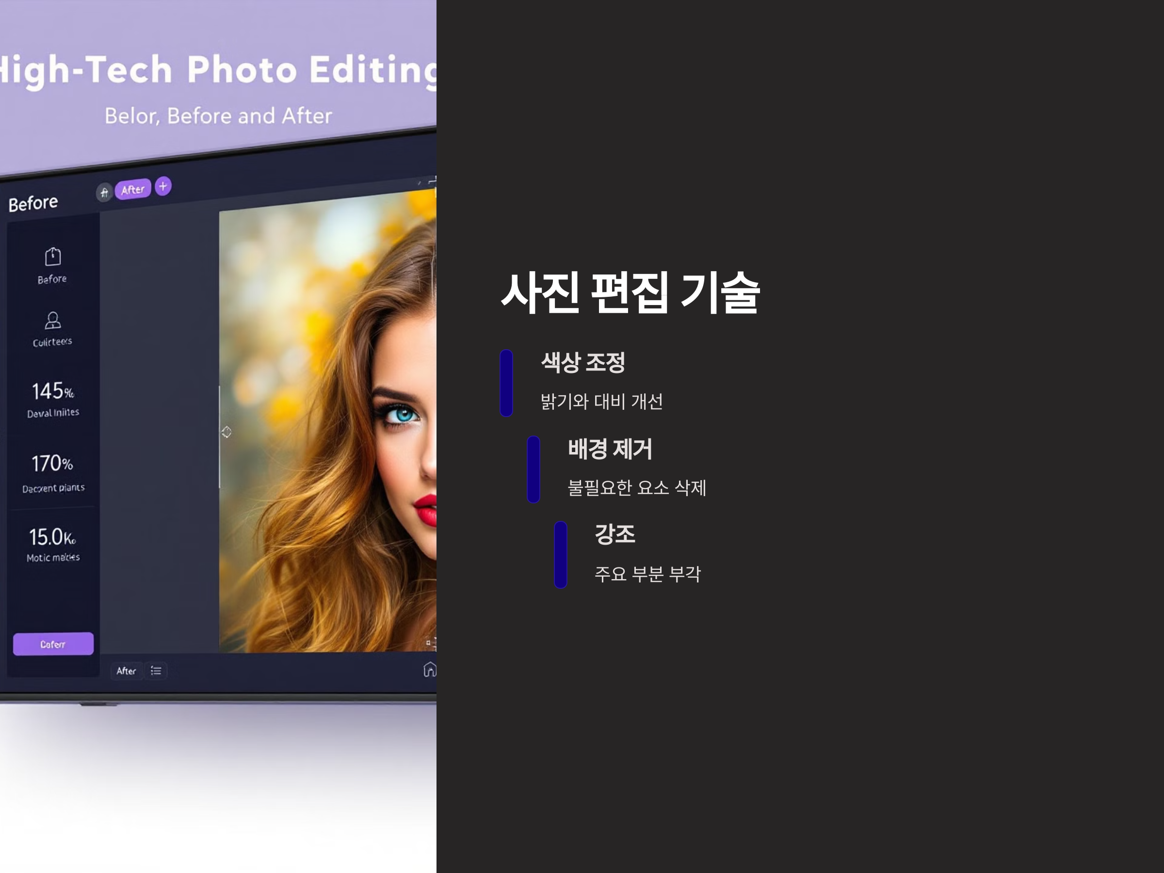
Task: Click the home icon at bottom right of editor
Action: [x=429, y=669]
